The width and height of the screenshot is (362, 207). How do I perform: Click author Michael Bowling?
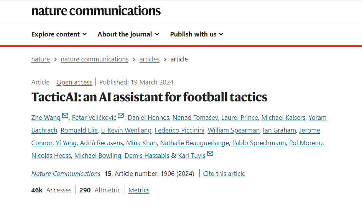coord(98,156)
